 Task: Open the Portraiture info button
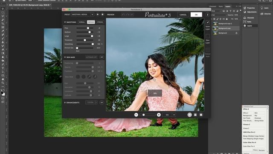click(208, 15)
